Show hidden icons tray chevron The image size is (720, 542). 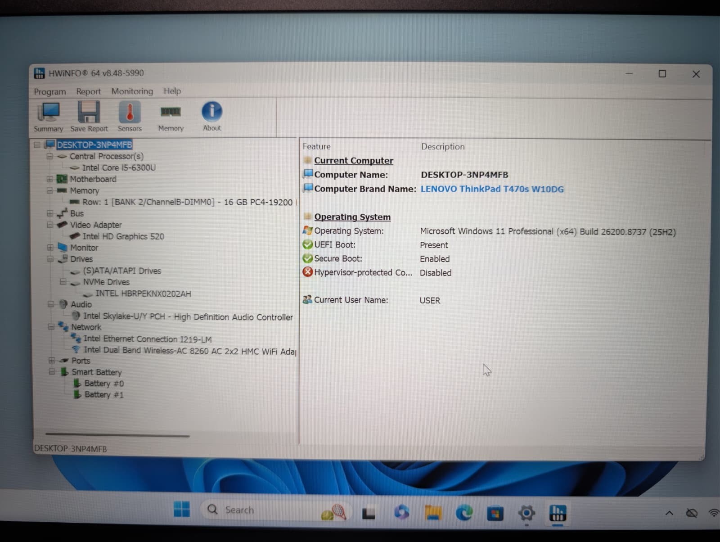(669, 513)
